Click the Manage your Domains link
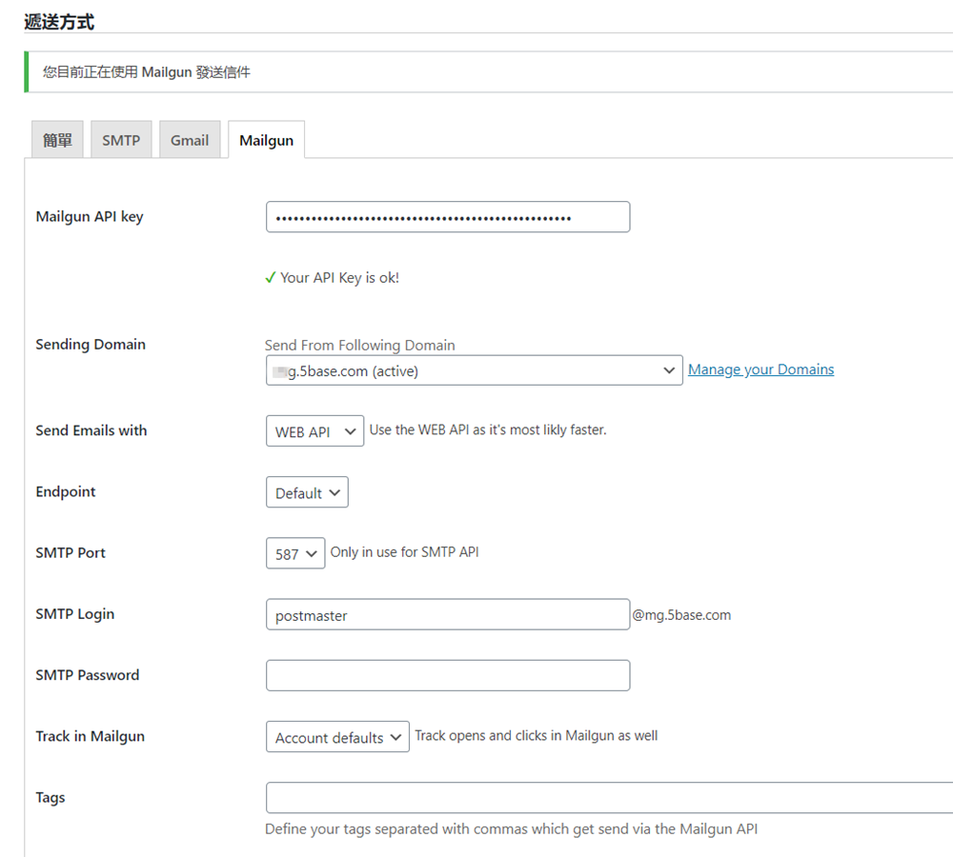This screenshot has height=857, width=953. coord(760,369)
